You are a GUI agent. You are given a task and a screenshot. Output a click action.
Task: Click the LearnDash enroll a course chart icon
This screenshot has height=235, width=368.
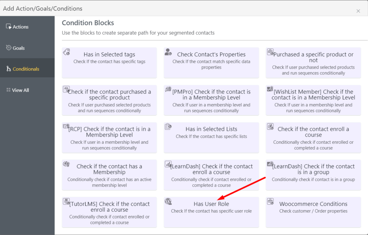pyautogui.click(x=168, y=164)
